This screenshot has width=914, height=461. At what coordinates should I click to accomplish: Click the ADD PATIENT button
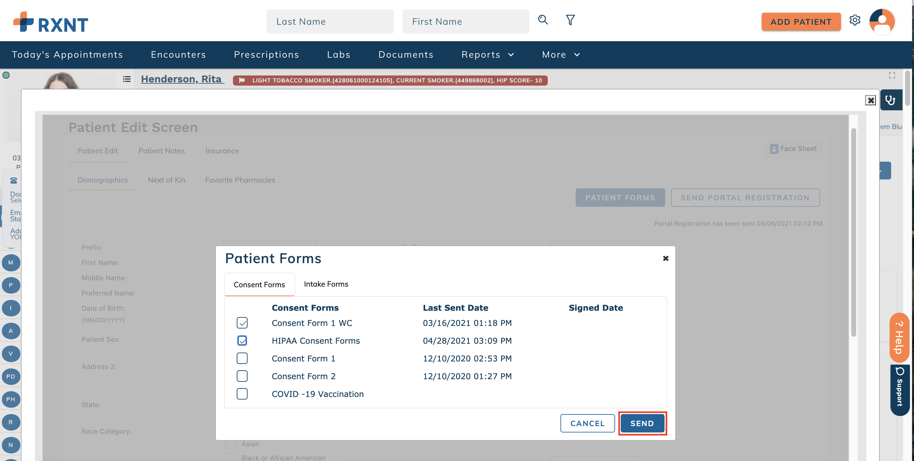(801, 22)
